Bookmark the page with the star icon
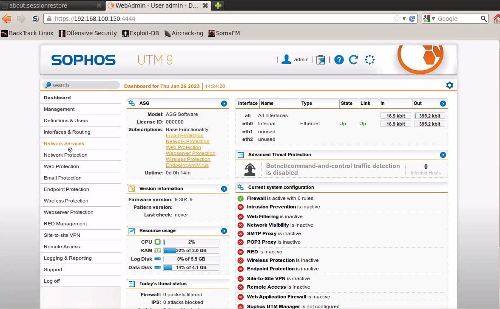Screen dimensions: 500x309 click(397, 19)
